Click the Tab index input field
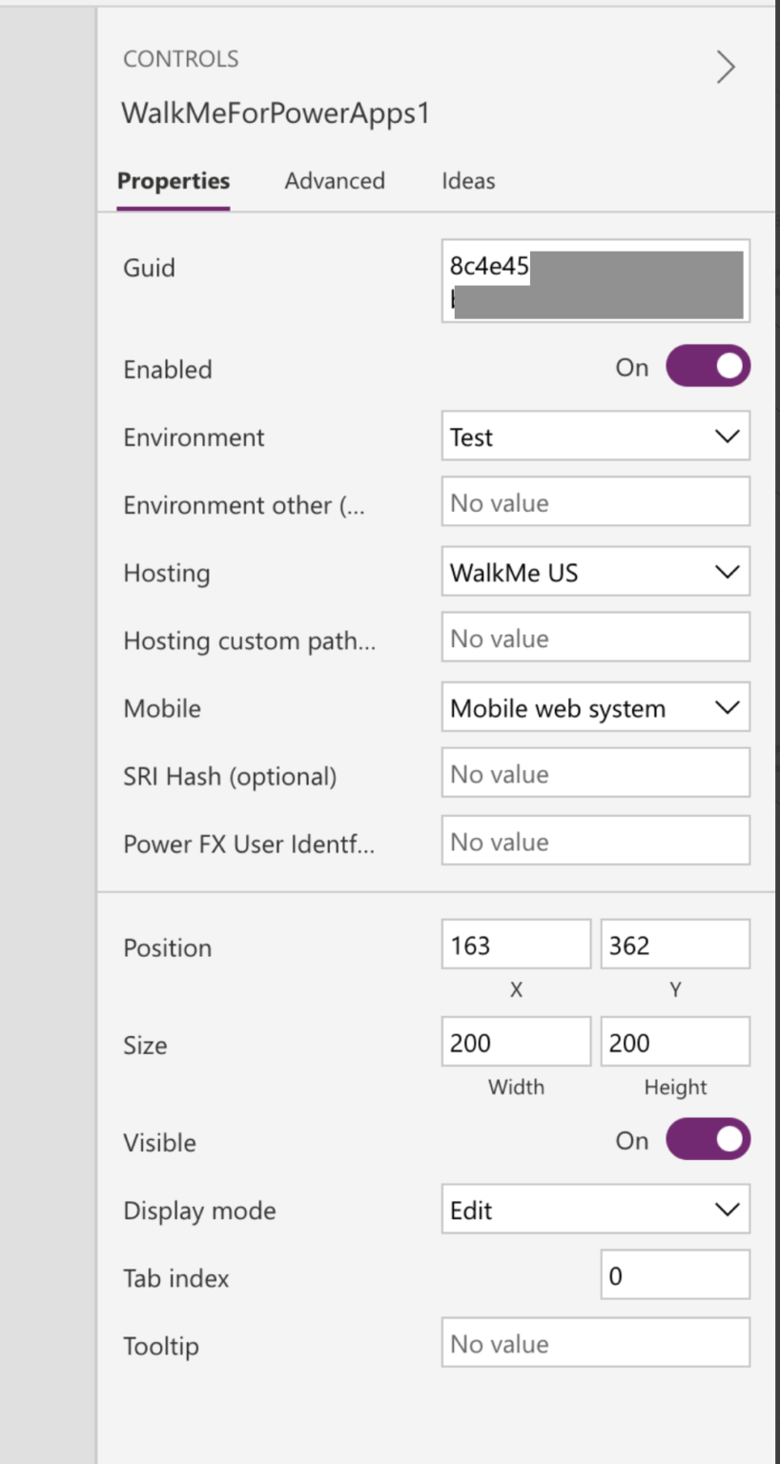Screen dimensions: 780x1464 [x=674, y=1275]
